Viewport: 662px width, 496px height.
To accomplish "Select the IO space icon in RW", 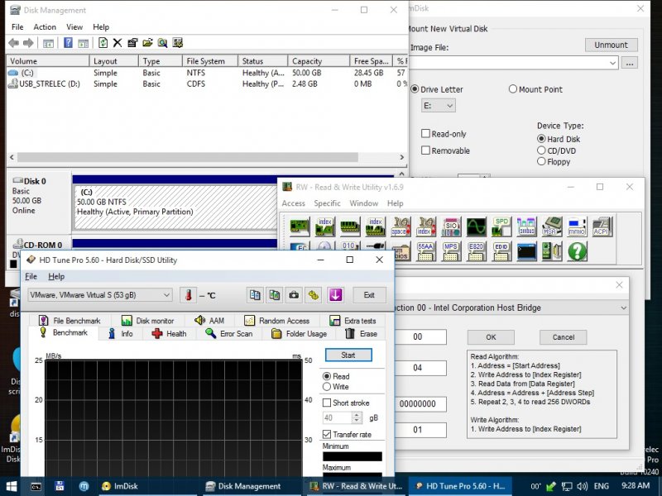I will [401, 227].
